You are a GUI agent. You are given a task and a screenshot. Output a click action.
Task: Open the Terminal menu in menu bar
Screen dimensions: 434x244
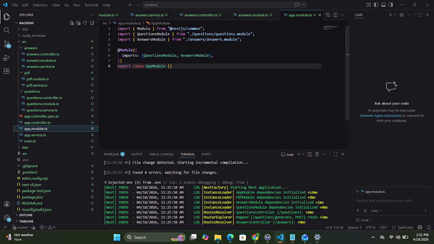click(x=91, y=5)
